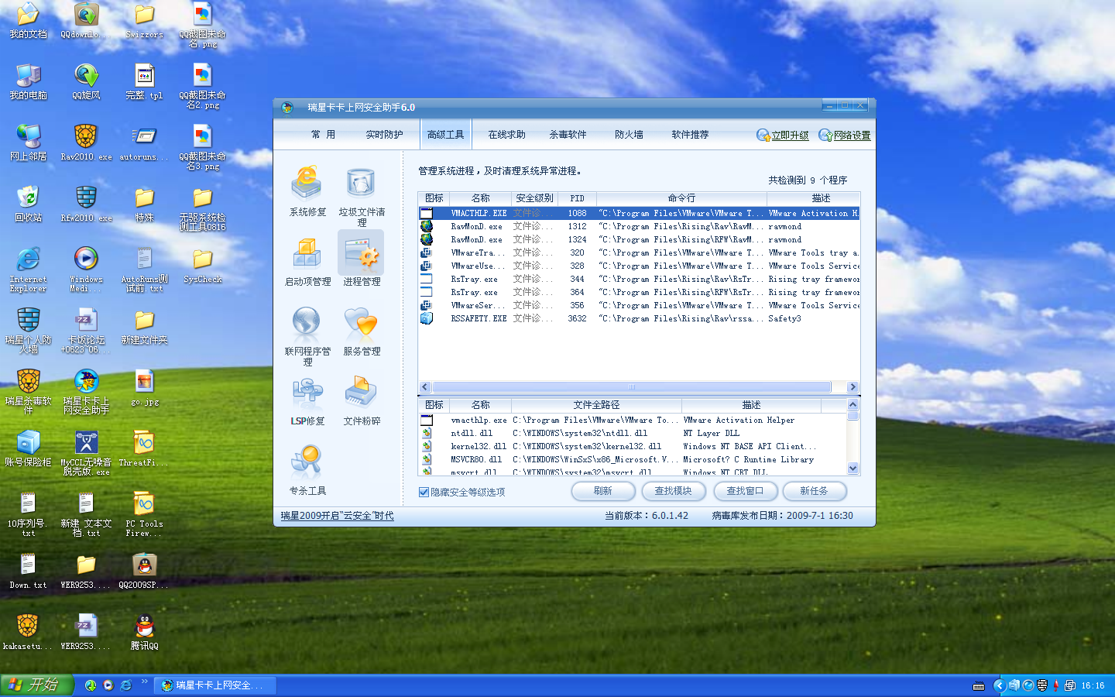This screenshot has width=1115, height=697.
Task: Open the 专杀工具 dedicated removal tool
Action: tap(307, 465)
